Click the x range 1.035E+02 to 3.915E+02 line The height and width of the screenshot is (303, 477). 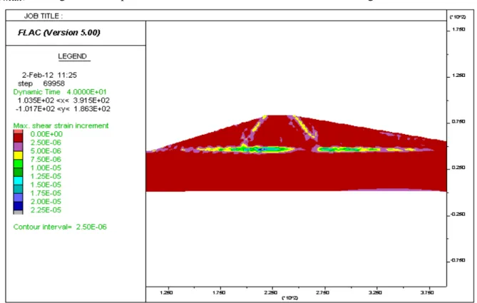63,101
